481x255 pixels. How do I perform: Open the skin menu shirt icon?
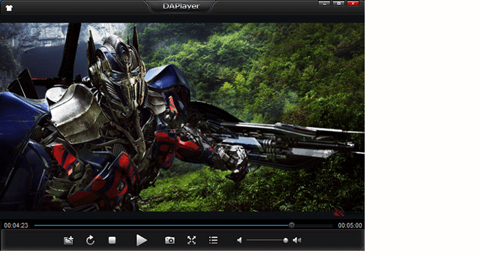tap(9, 8)
